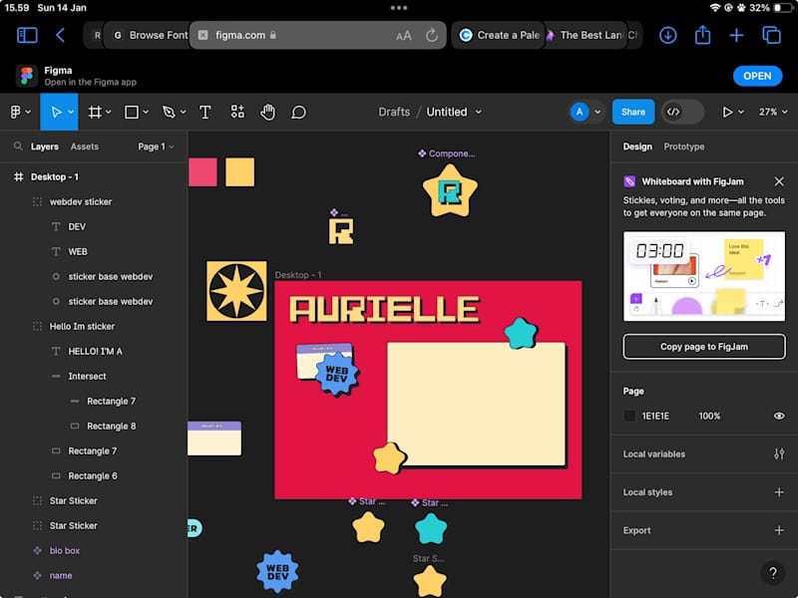Image resolution: width=798 pixels, height=598 pixels.
Task: Open the 27% zoom dropdown
Action: click(773, 112)
